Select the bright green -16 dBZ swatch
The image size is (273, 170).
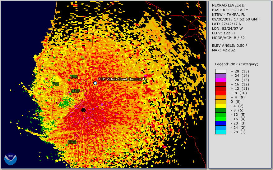pyautogui.click(x=221, y=119)
